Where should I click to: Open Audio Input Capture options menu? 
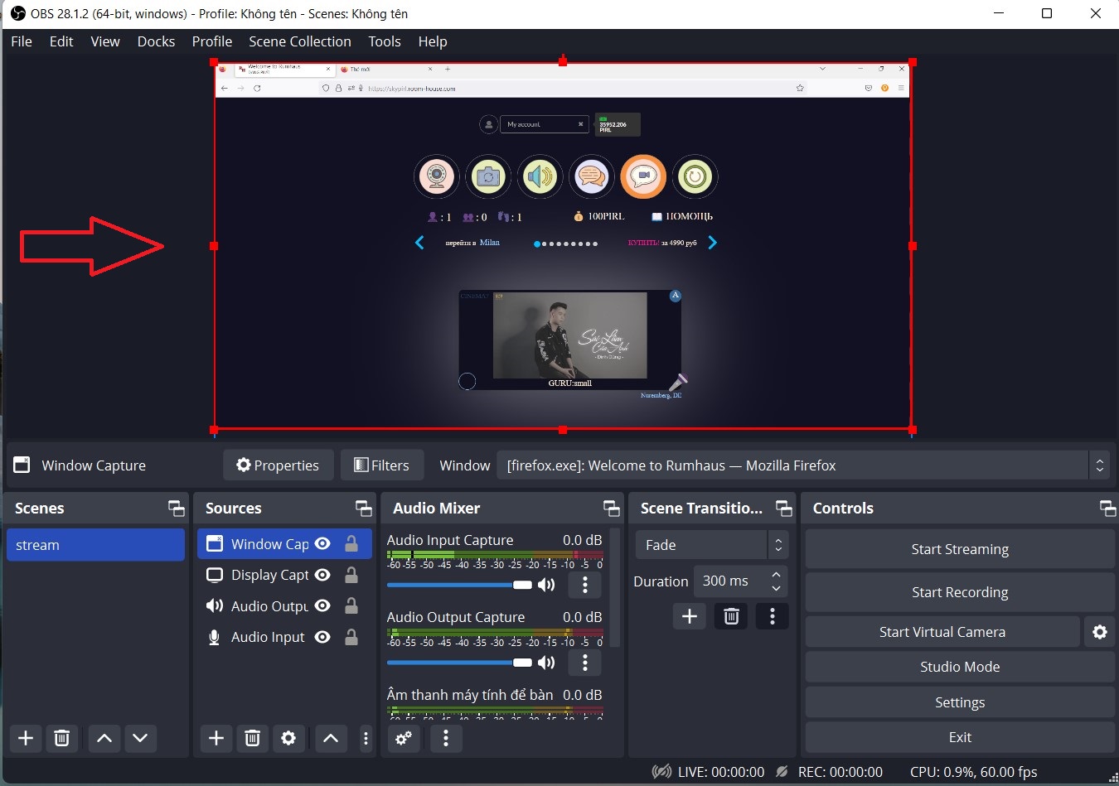click(585, 585)
